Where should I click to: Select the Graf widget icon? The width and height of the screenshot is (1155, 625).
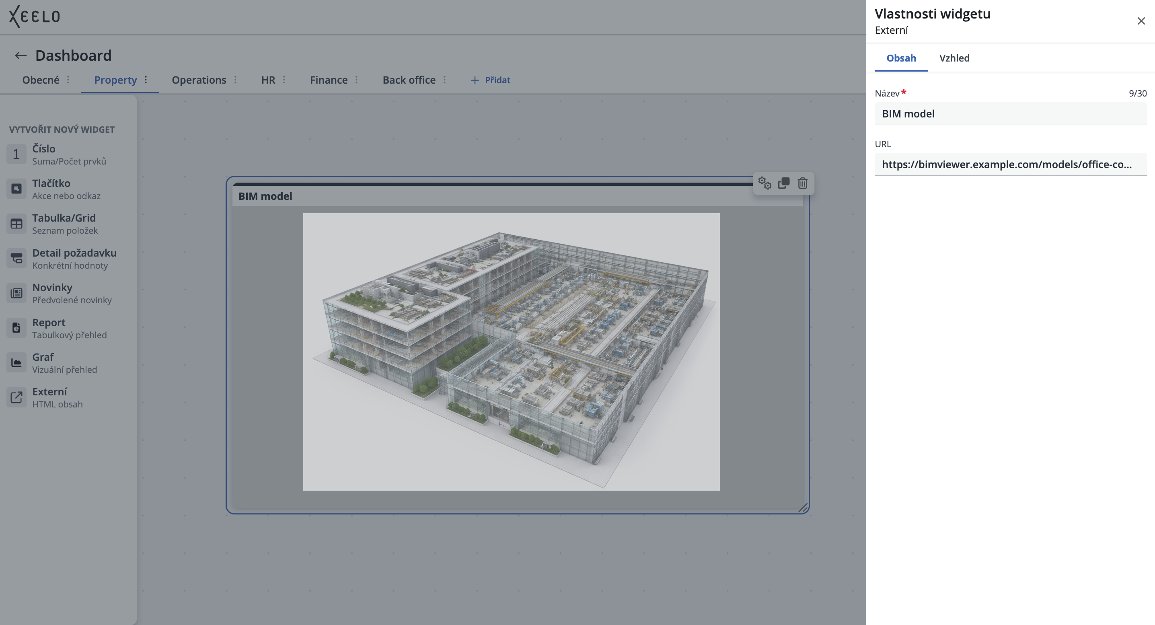pyautogui.click(x=16, y=362)
